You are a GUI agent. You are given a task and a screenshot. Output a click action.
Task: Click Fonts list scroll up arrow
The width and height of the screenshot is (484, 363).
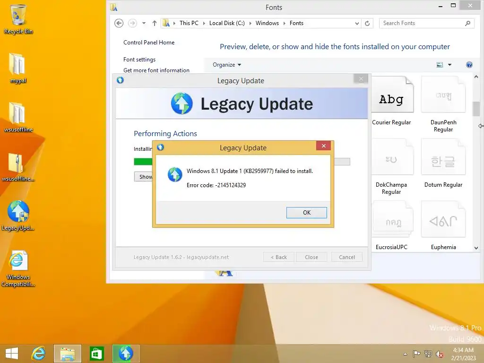pyautogui.click(x=476, y=77)
